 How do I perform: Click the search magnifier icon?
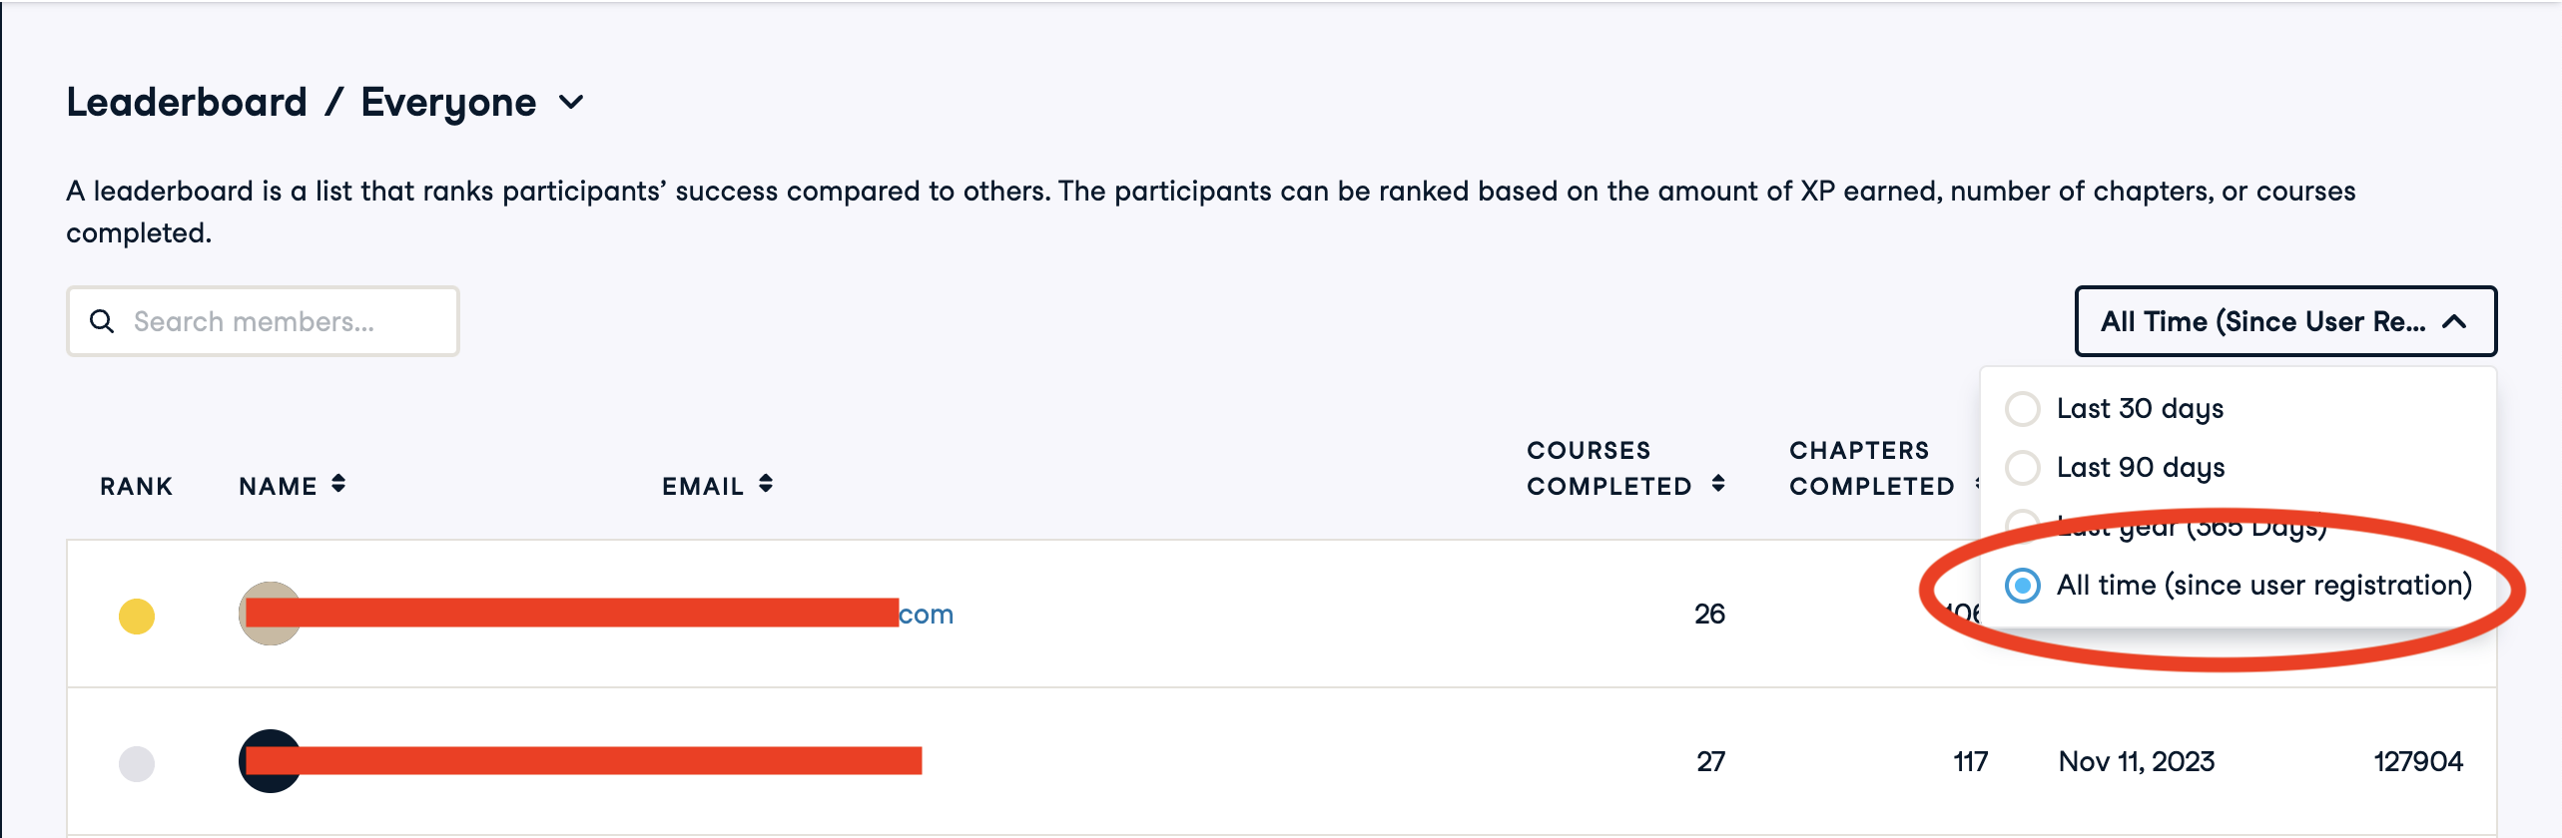point(102,321)
